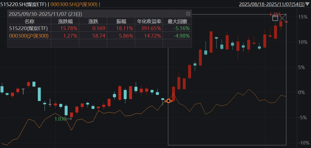
Task: Click the 年化收益率 column header
Action: tap(149, 21)
